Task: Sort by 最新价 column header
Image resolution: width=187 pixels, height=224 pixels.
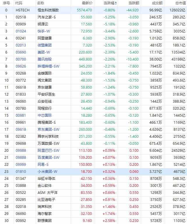Action: (87, 3)
